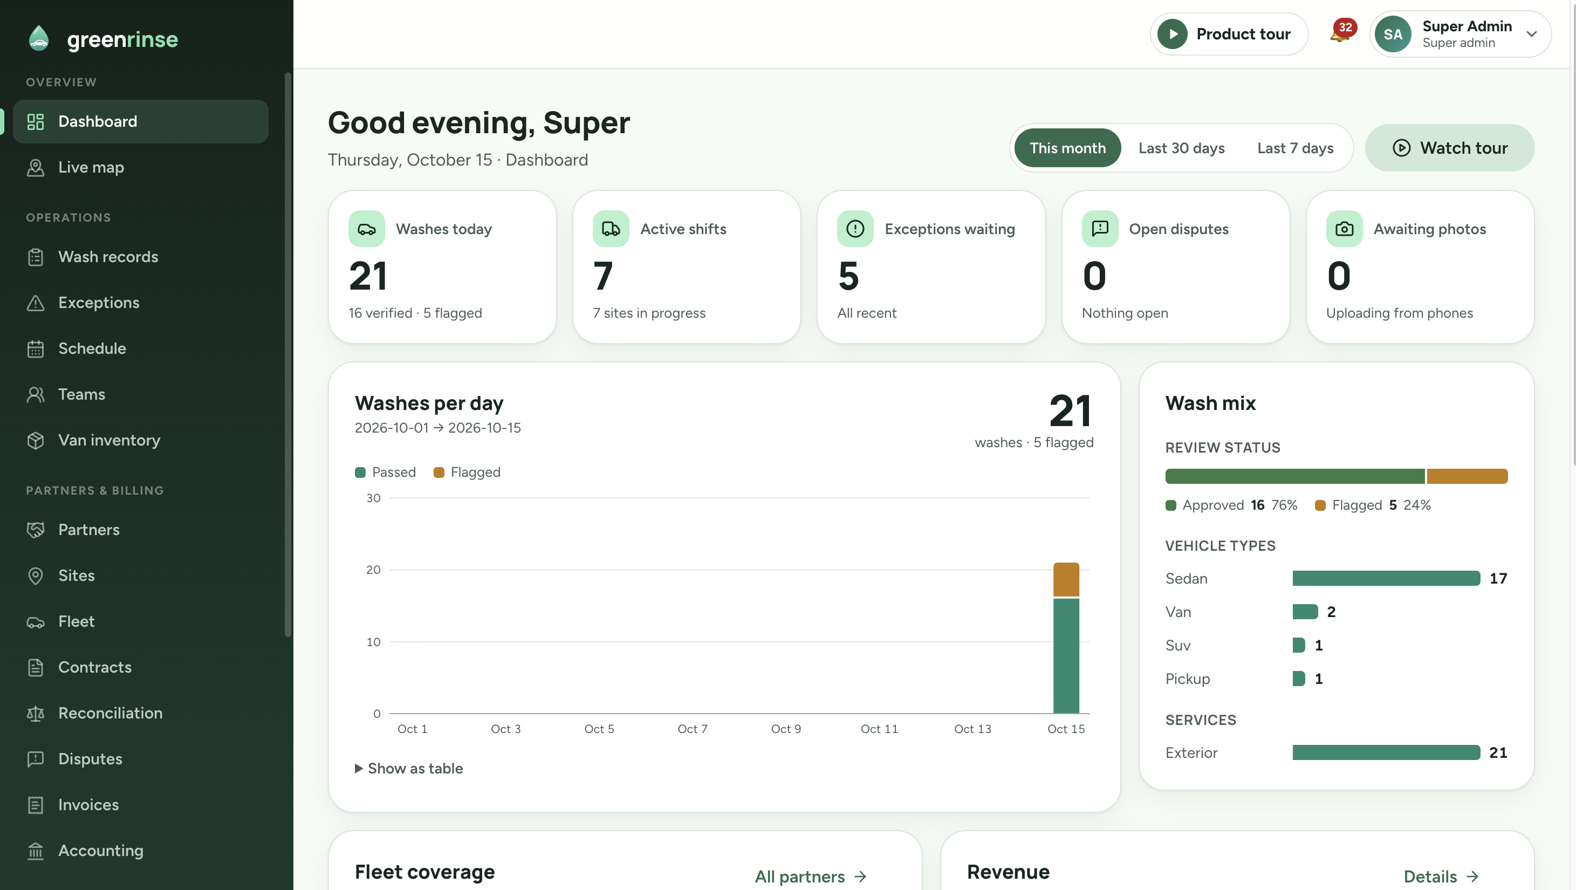Click the Washes today car icon
Screen dimensions: 1576x890
(x=366, y=229)
